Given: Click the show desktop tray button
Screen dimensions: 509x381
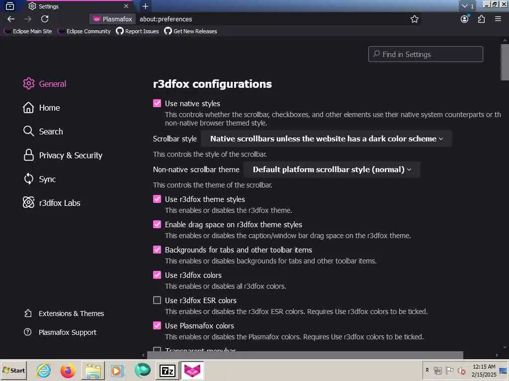Looking at the screenshot, I should [504, 370].
